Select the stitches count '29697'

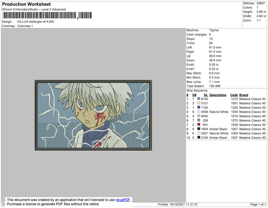[261, 3]
